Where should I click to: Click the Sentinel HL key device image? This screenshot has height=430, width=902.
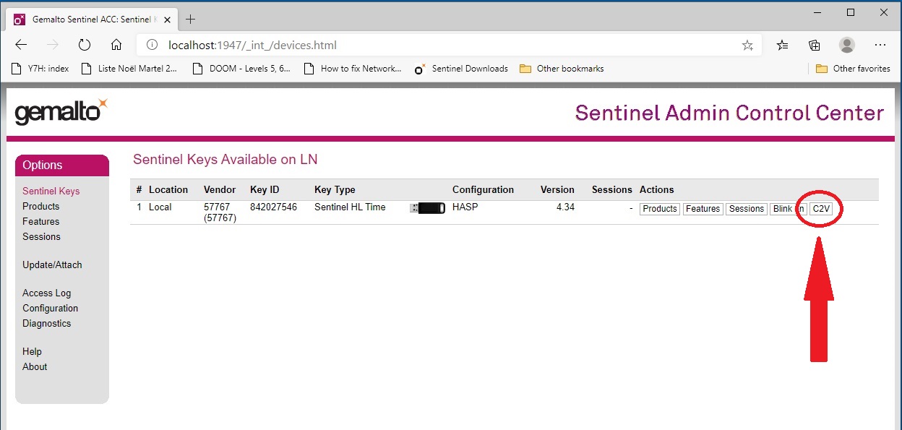point(427,208)
